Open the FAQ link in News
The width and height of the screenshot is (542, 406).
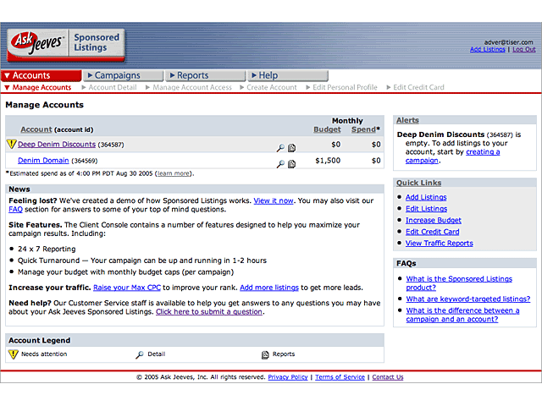pyautogui.click(x=15, y=210)
